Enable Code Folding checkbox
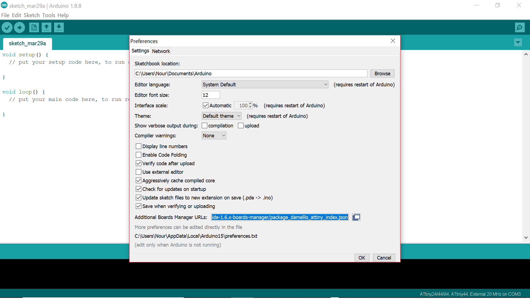 139,155
